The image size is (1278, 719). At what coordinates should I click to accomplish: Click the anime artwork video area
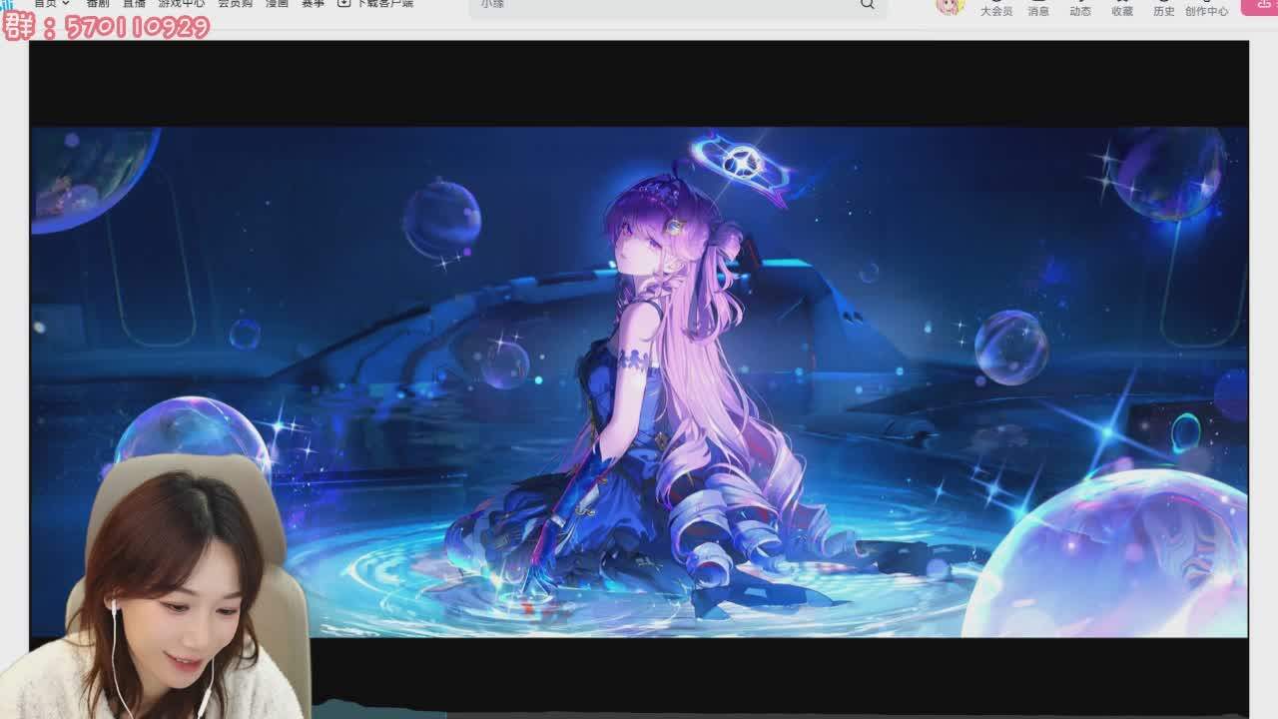pyautogui.click(x=639, y=381)
